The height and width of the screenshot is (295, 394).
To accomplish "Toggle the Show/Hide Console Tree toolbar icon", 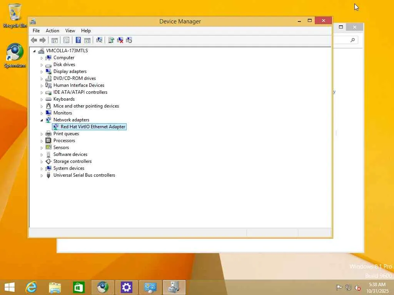I will [x=55, y=40].
